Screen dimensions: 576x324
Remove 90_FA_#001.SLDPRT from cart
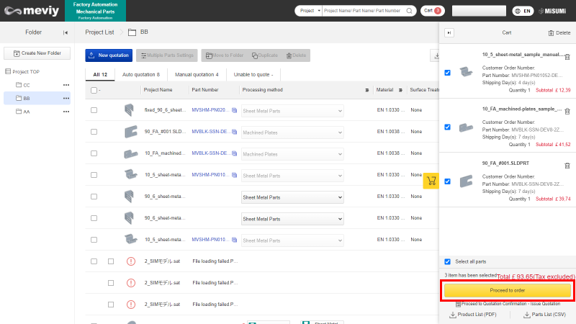click(x=567, y=166)
